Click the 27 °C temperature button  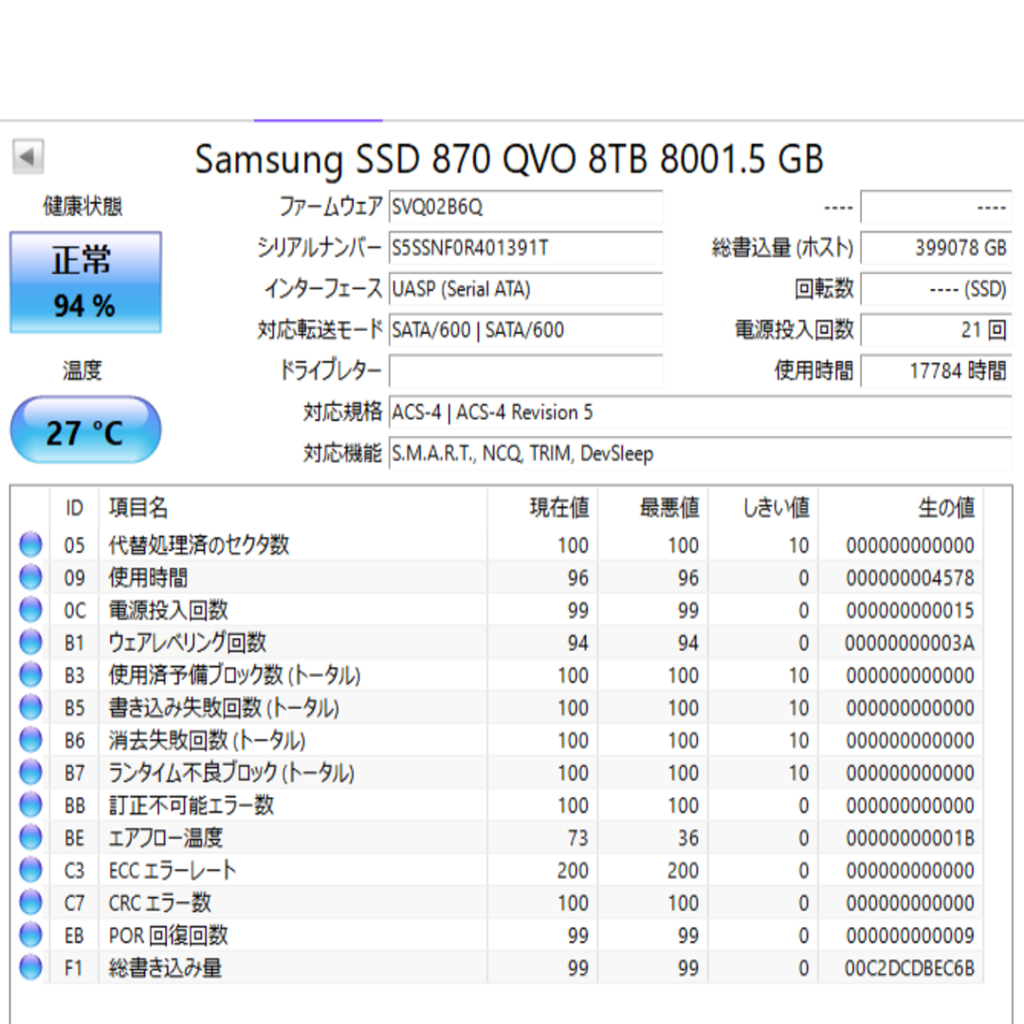[x=85, y=430]
